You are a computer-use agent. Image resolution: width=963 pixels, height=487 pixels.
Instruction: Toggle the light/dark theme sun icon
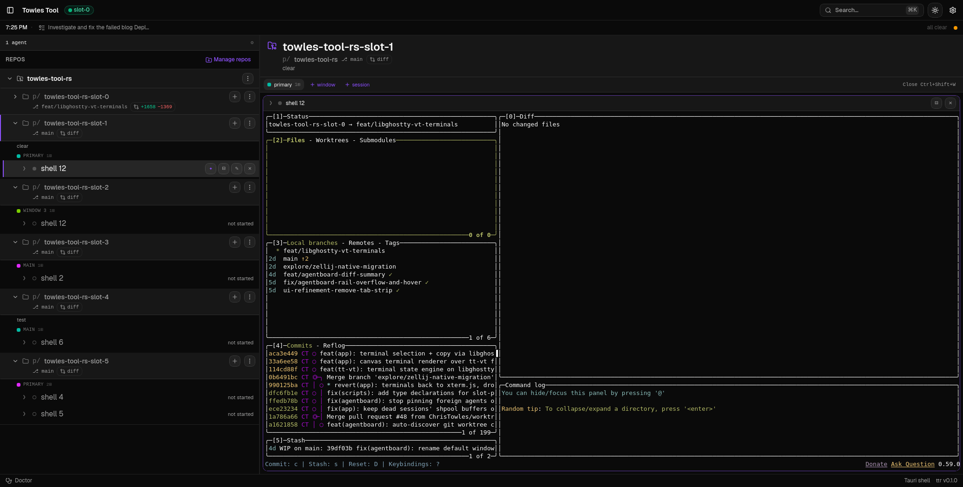[935, 10]
